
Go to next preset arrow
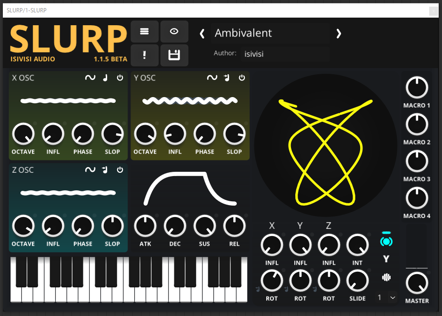click(x=339, y=34)
